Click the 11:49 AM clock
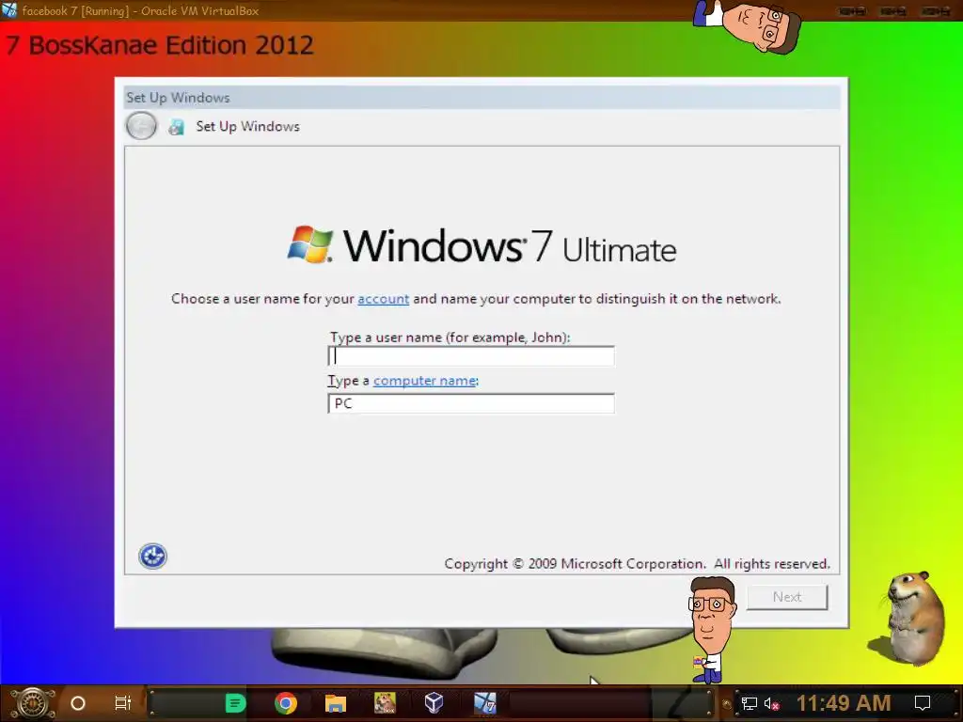This screenshot has width=963, height=722. coord(844,703)
